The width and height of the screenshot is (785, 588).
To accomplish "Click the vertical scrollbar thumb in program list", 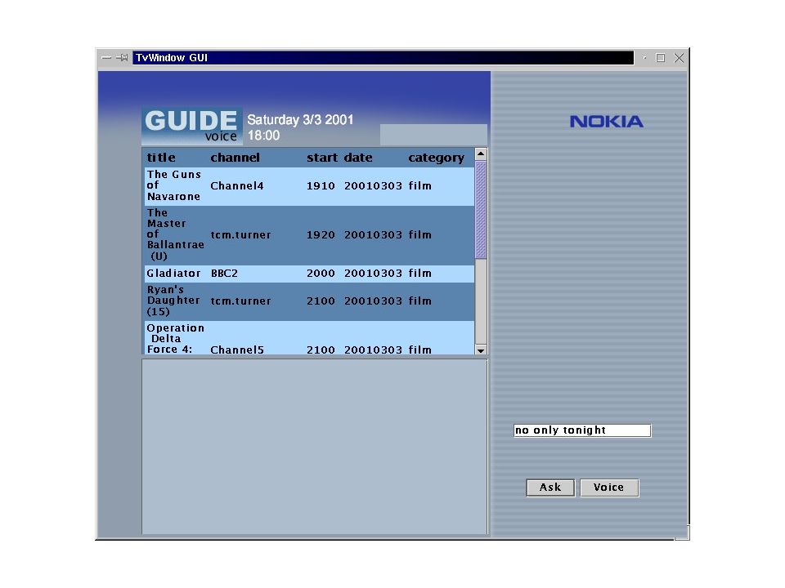I will pos(481,210).
